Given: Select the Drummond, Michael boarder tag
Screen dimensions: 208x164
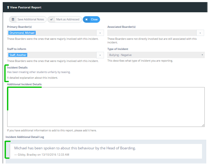Looking at the screenshot, I should 22,33.
